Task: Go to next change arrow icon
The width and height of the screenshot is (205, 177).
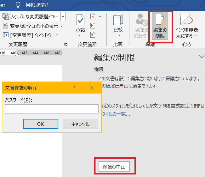Action: pyautogui.click(x=93, y=34)
